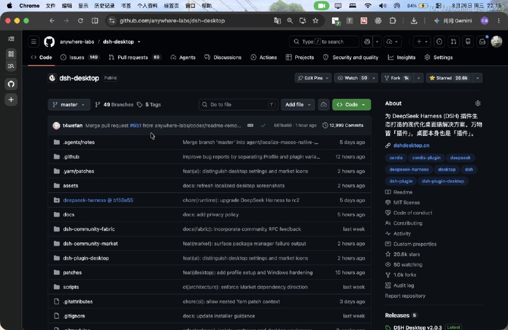Open the user avatar menu
The height and width of the screenshot is (330, 508).
coord(497,41)
